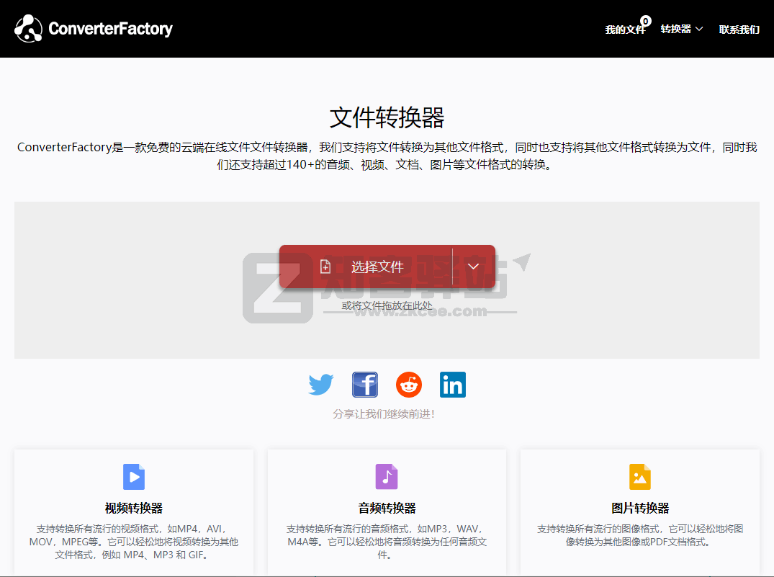Click the ConverterFactory logo icon
This screenshot has width=774, height=577.
(x=28, y=28)
